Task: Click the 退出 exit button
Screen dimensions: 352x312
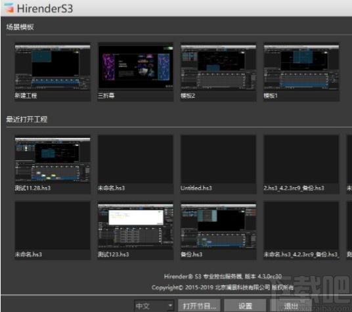Action: [x=291, y=305]
